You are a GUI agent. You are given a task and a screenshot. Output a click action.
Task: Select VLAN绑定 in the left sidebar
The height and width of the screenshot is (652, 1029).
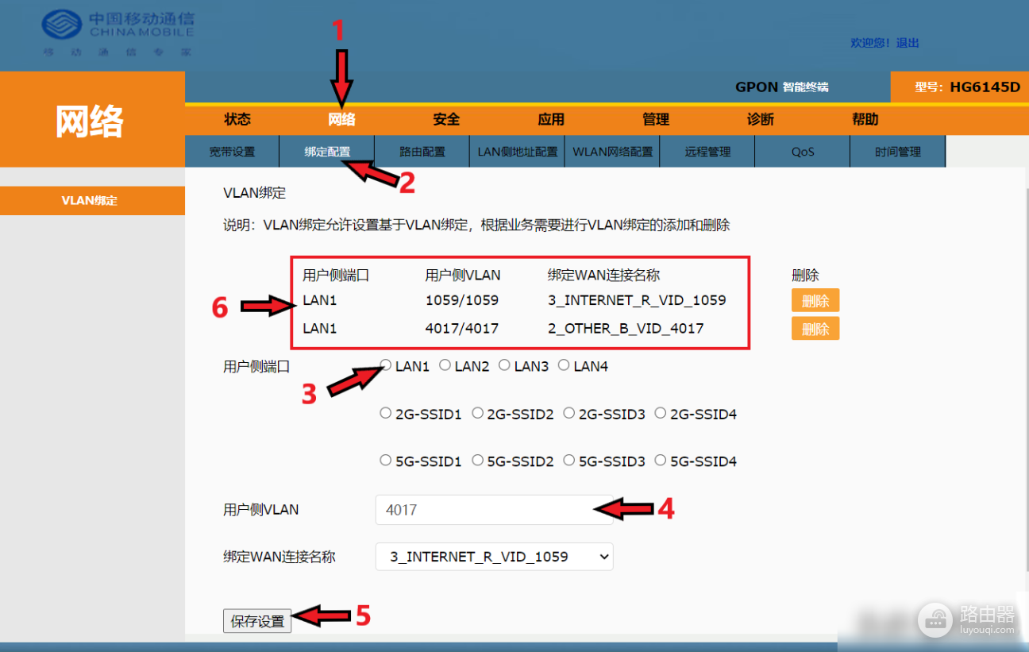pyautogui.click(x=92, y=200)
